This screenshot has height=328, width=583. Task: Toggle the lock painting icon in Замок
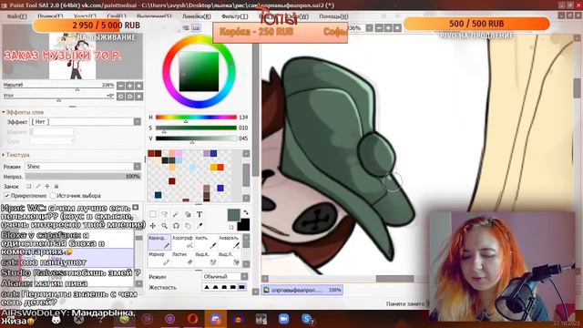(38, 186)
